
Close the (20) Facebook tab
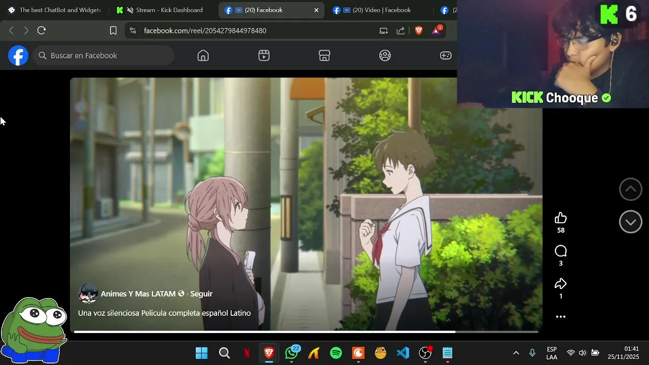[316, 10]
